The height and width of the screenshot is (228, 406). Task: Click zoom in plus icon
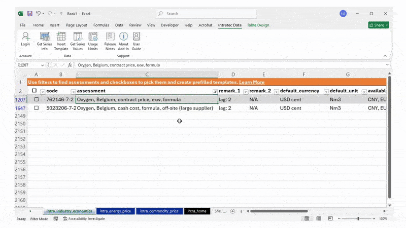pos(374,219)
